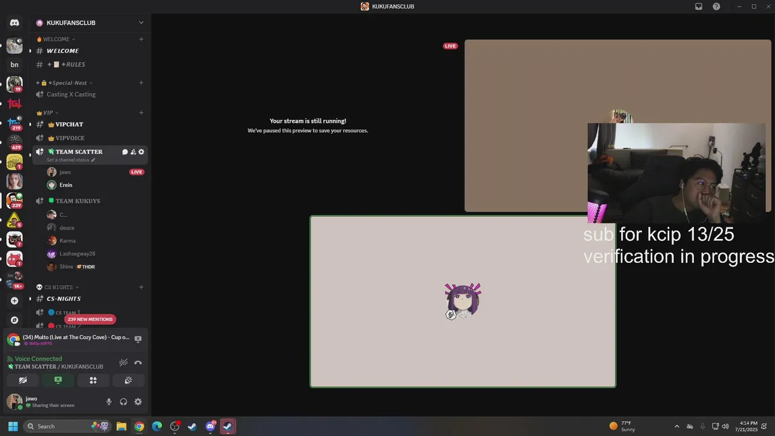Screen dimensions: 775x436
Task: Toggle screen share button in voice panel
Action: (58, 380)
